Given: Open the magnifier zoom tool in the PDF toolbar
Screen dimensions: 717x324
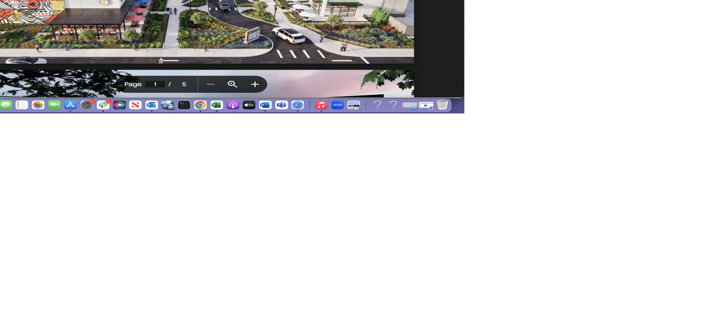Looking at the screenshot, I should (232, 84).
